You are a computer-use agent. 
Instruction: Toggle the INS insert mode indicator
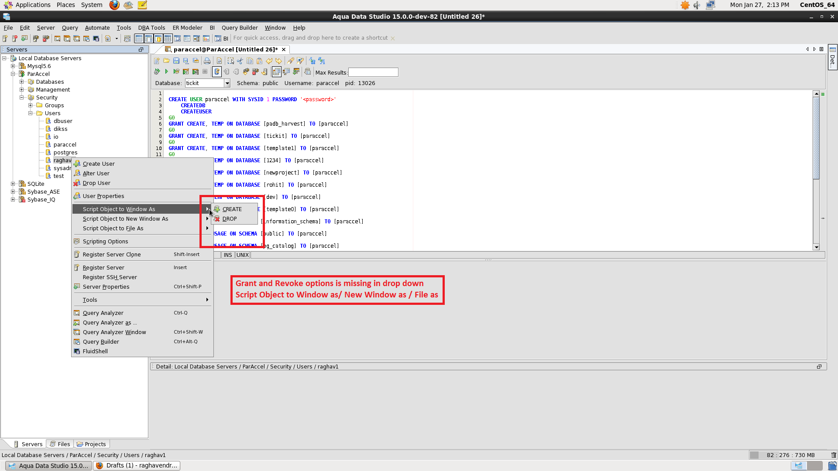(x=228, y=255)
